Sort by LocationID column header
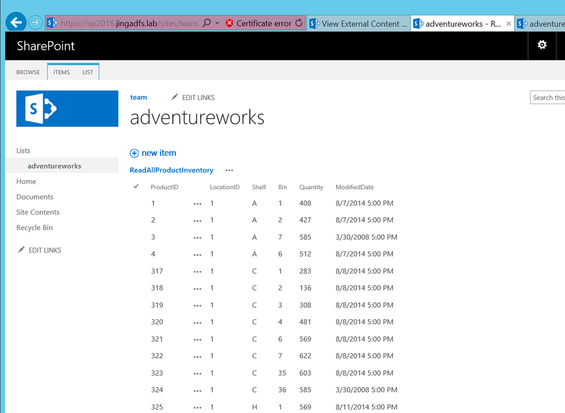 coord(225,187)
